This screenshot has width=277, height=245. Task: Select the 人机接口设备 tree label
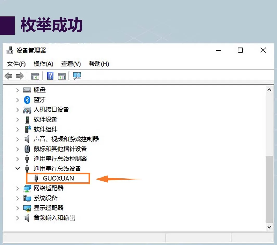coord(51,110)
